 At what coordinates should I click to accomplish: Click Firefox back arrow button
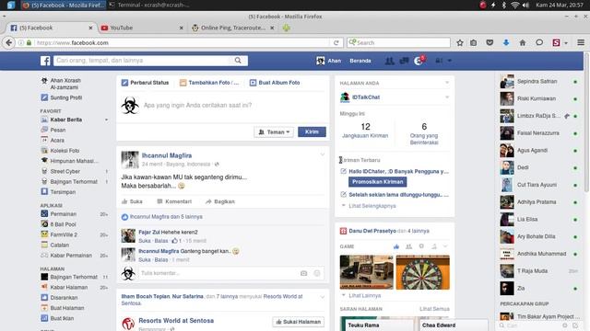9,43
